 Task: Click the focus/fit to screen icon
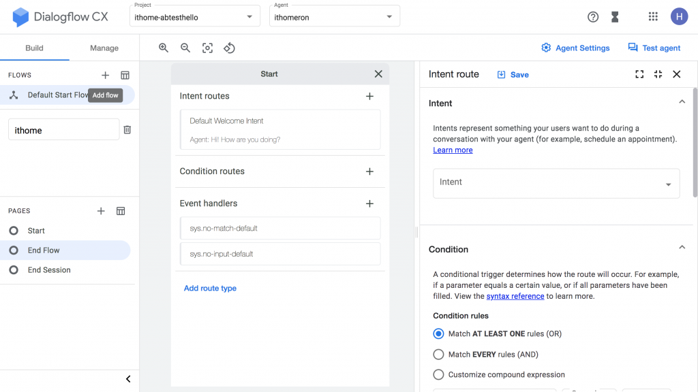(x=207, y=48)
